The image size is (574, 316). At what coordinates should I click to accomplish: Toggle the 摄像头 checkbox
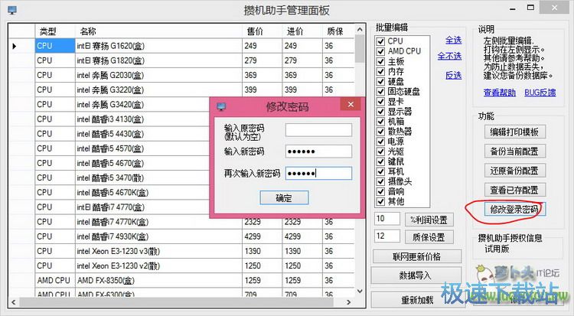pyautogui.click(x=380, y=181)
